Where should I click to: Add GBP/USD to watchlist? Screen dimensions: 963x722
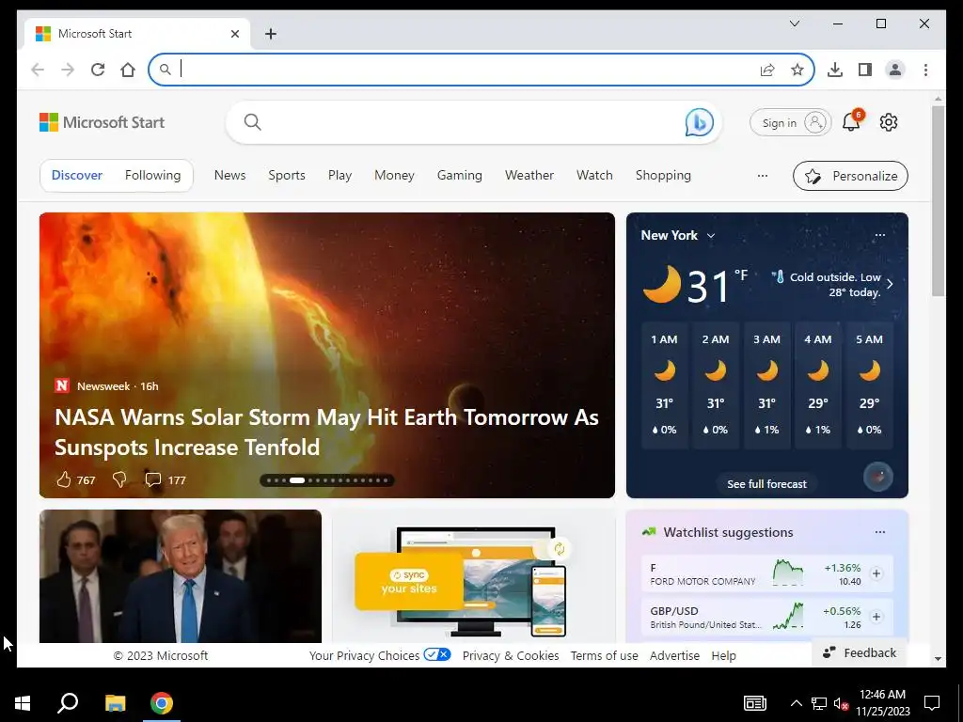pyautogui.click(x=876, y=617)
